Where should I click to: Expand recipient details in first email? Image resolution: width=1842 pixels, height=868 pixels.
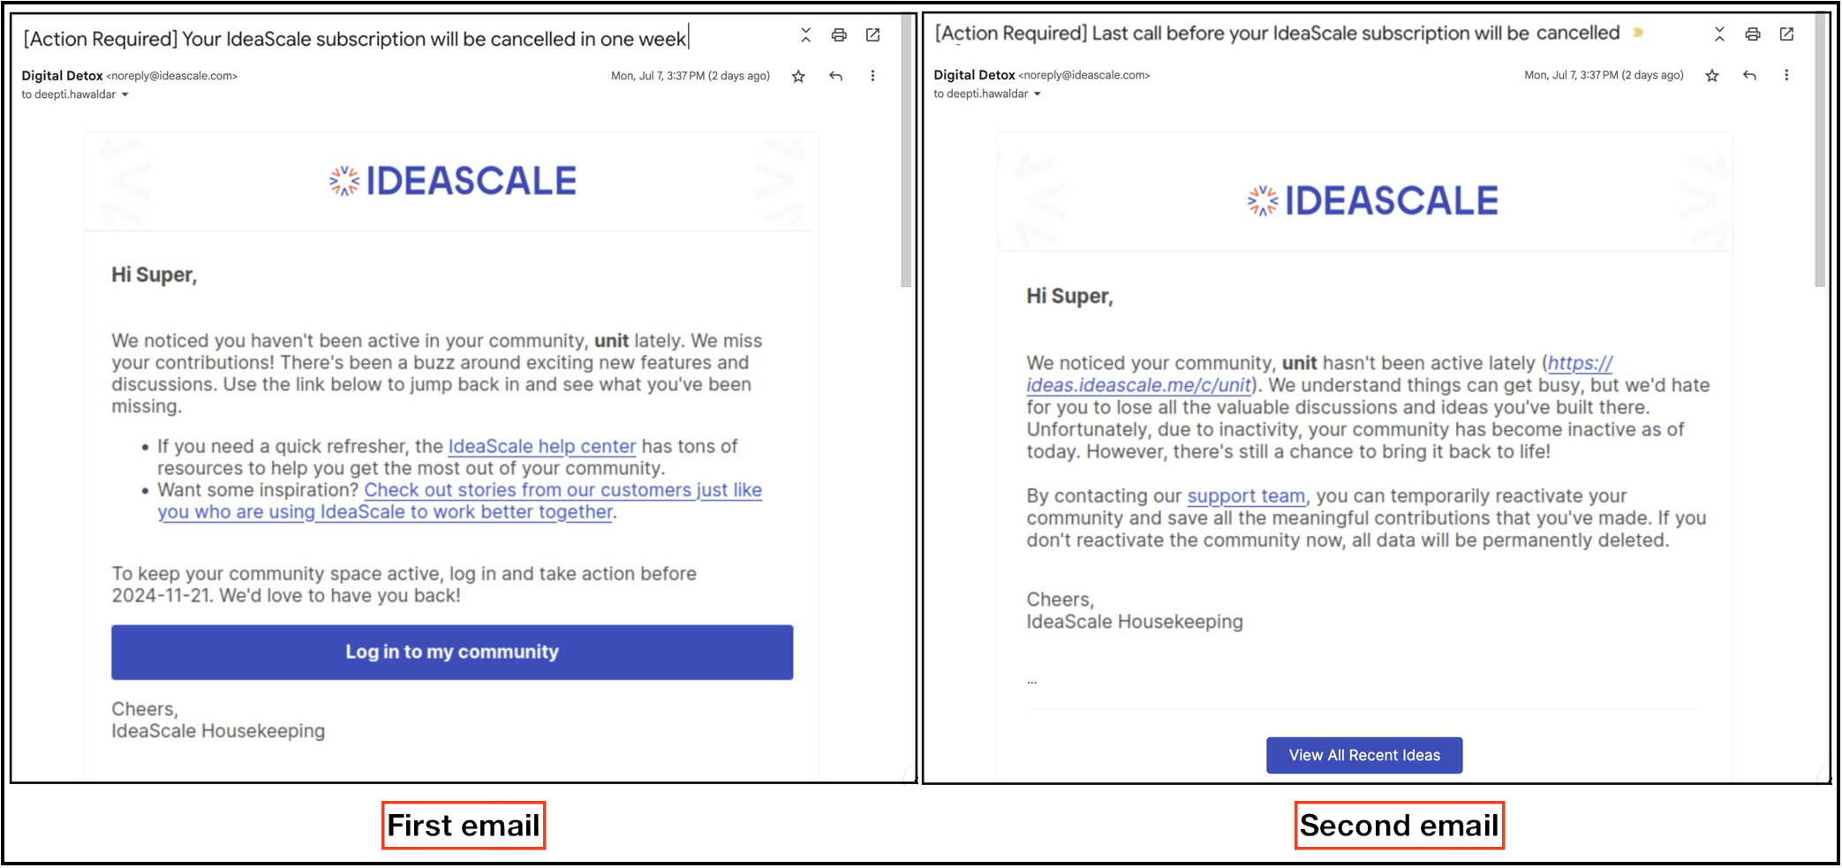[125, 94]
